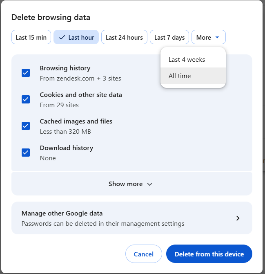The image size is (265, 274).
Task: Pick the Last 7 days time range
Action: click(169, 37)
